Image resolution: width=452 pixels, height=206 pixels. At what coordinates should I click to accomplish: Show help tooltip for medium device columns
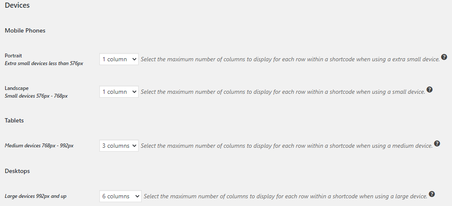pos(437,143)
